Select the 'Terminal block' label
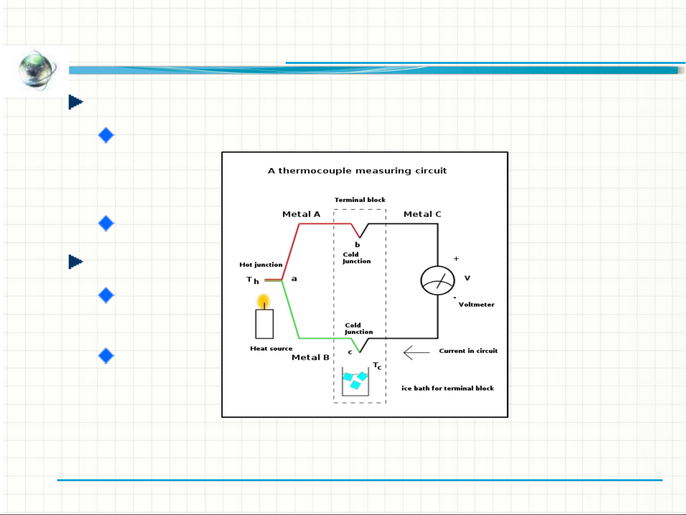The width and height of the screenshot is (686, 515). tap(360, 200)
